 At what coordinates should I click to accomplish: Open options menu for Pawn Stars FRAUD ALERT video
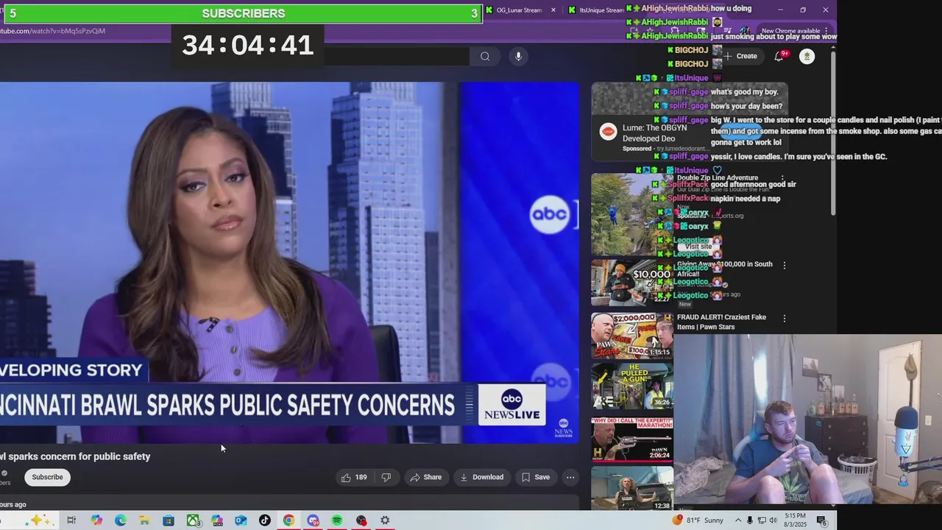[x=784, y=318]
